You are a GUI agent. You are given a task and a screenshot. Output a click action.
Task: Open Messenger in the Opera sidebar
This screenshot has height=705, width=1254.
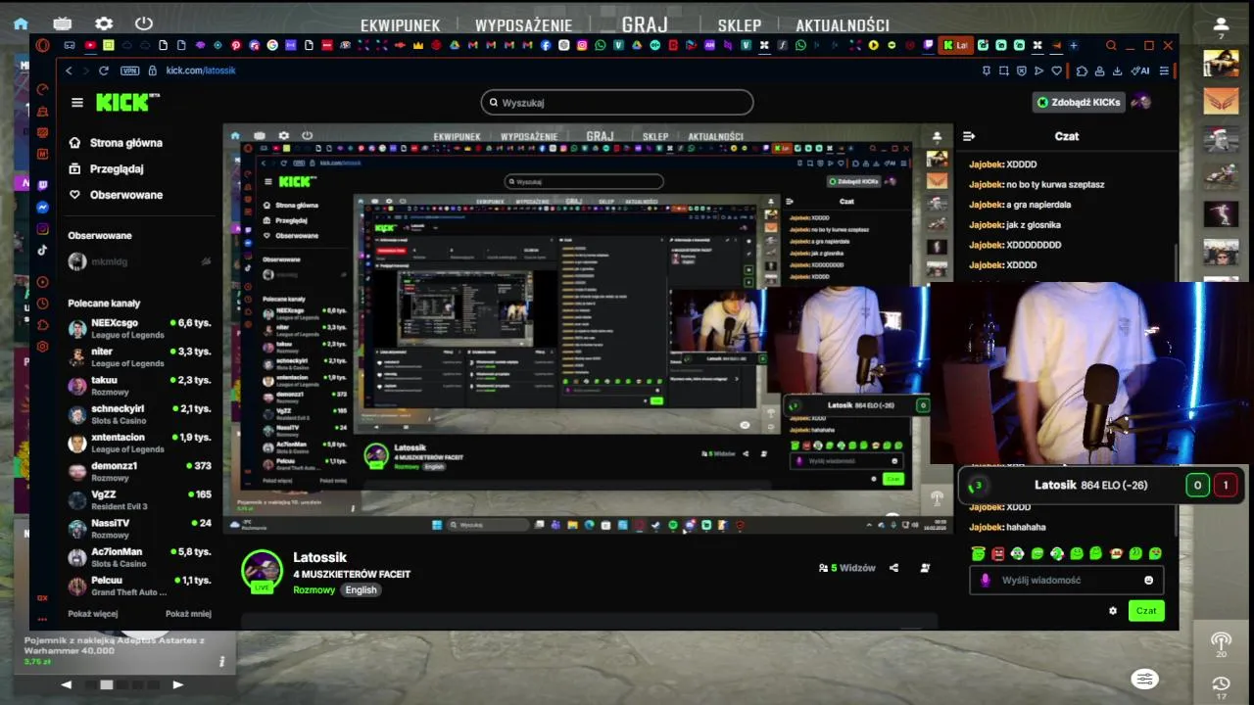click(43, 207)
